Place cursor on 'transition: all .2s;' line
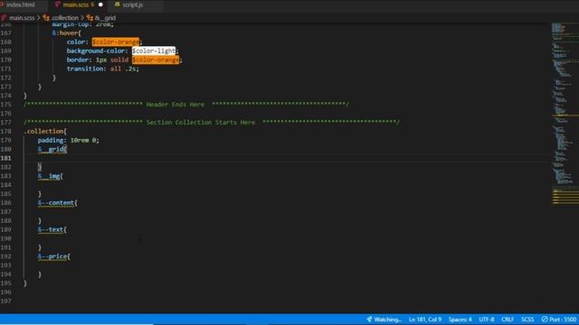Image resolution: width=579 pixels, height=325 pixels. point(102,69)
